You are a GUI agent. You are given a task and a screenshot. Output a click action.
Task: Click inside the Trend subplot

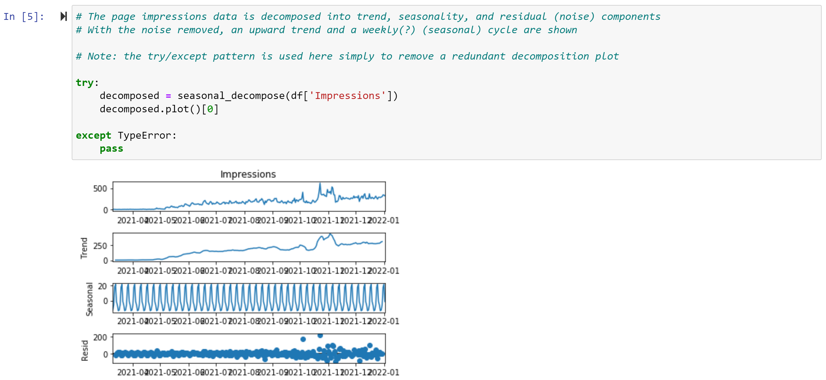pyautogui.click(x=249, y=247)
